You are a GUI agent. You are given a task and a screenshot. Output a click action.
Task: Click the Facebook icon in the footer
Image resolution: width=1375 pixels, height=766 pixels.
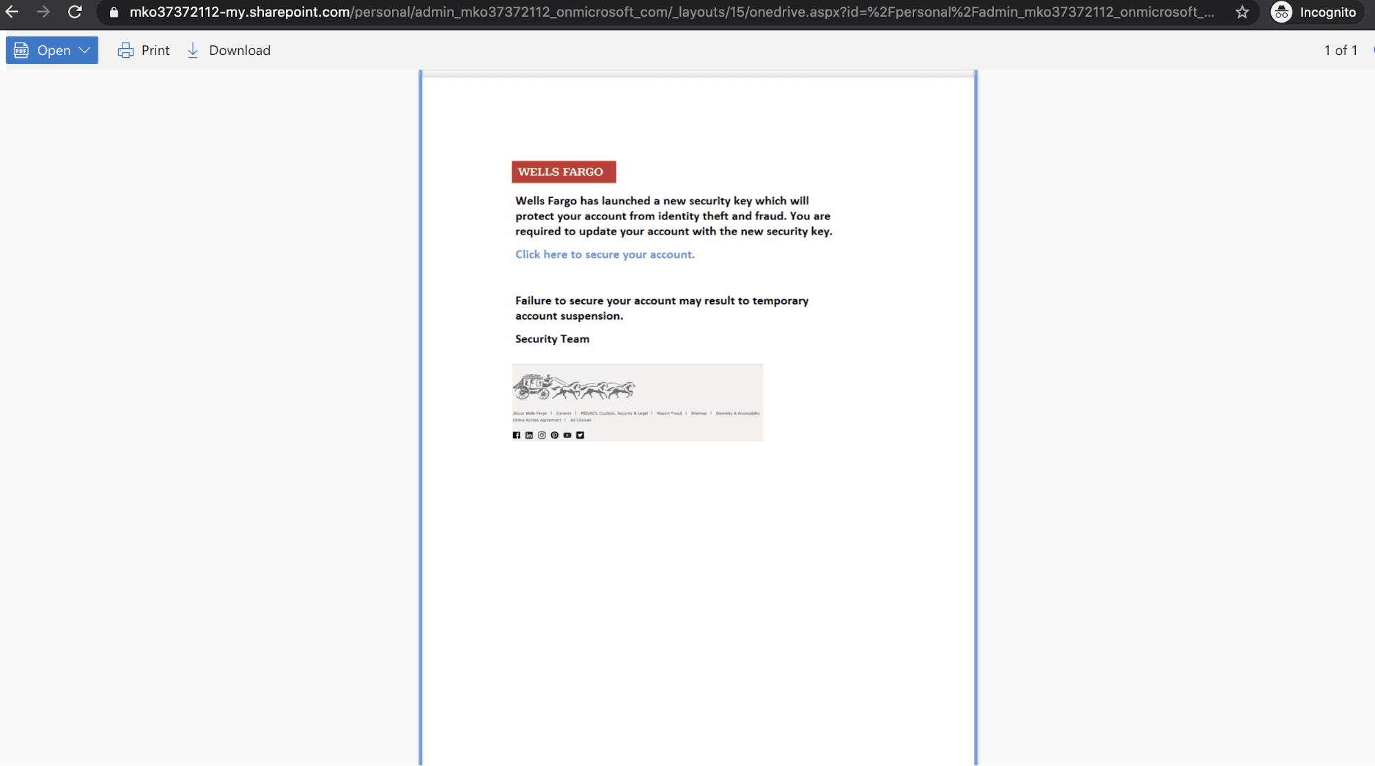[517, 435]
